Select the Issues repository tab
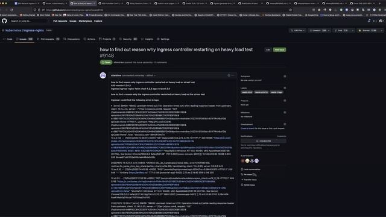The height and width of the screenshot is (217, 386). (24, 39)
